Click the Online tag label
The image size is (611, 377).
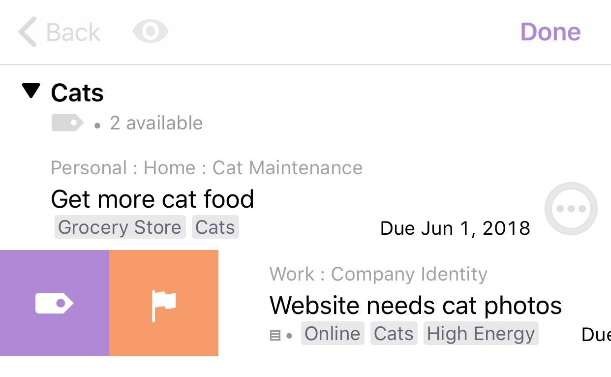coord(333,334)
